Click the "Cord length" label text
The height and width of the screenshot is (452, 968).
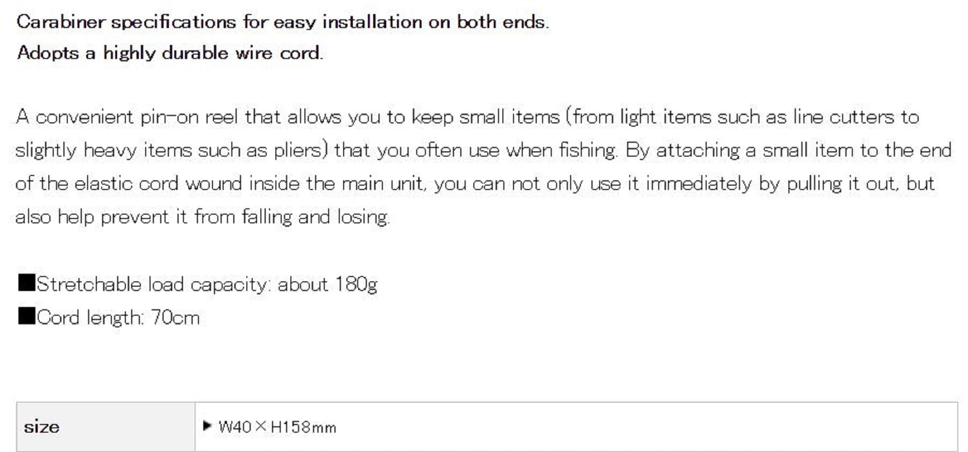coord(90,318)
